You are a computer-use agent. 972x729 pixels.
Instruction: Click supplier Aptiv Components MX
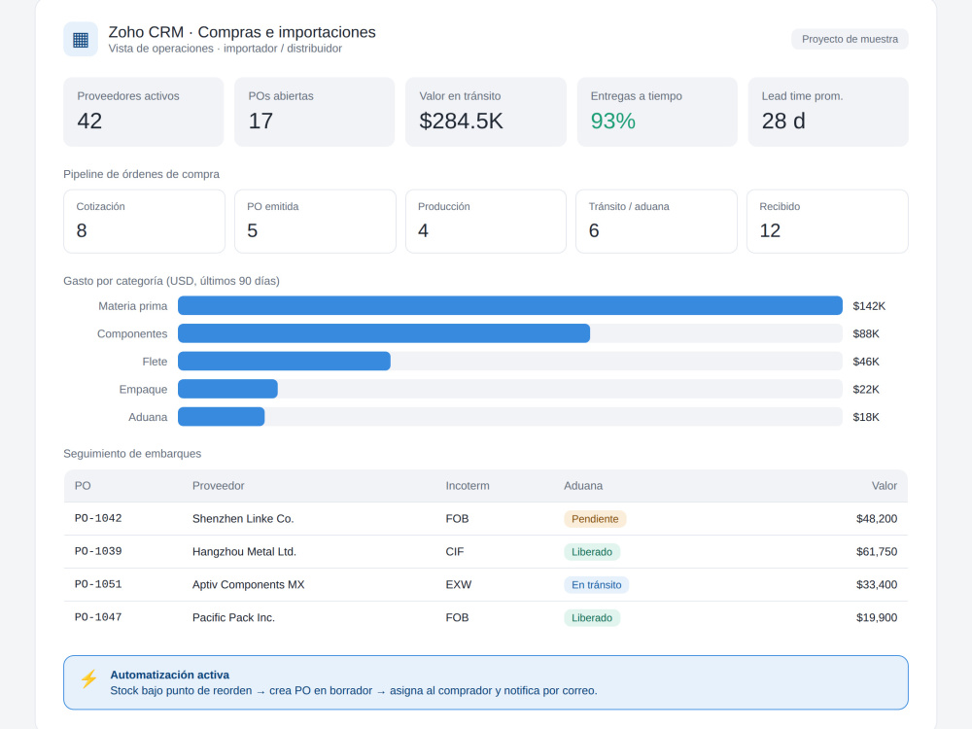pos(248,584)
